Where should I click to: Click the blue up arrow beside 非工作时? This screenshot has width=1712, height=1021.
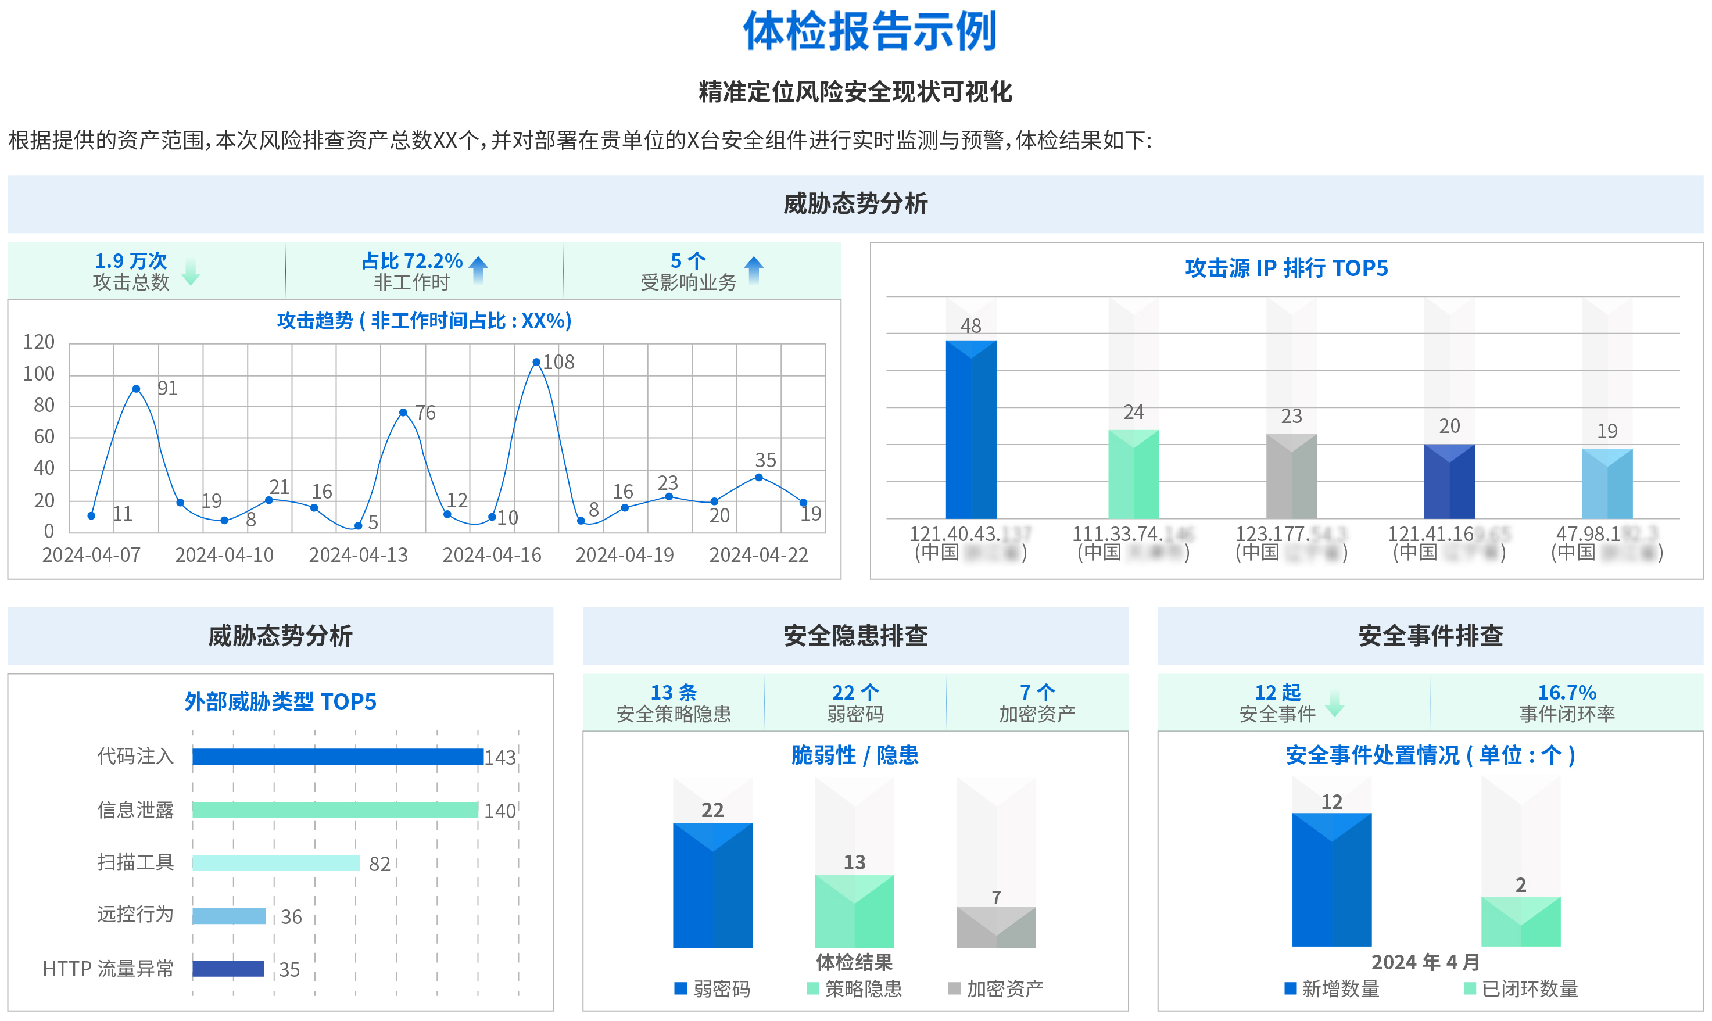click(478, 270)
